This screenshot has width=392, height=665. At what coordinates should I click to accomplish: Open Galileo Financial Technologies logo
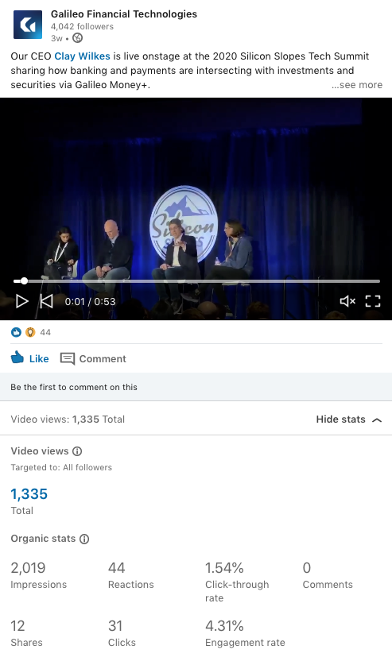(x=28, y=25)
